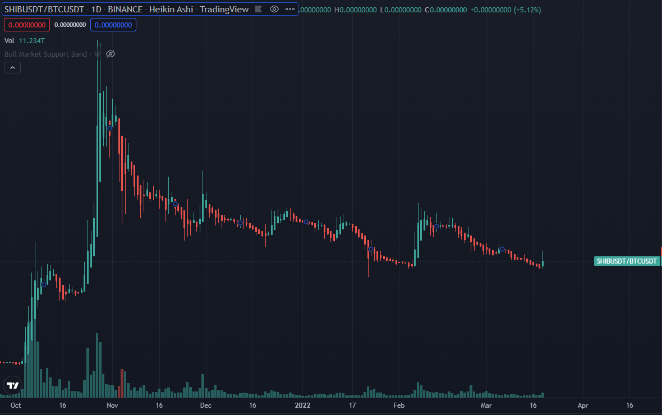
Task: Click the TradingView logo in the corner
Action: click(13, 385)
